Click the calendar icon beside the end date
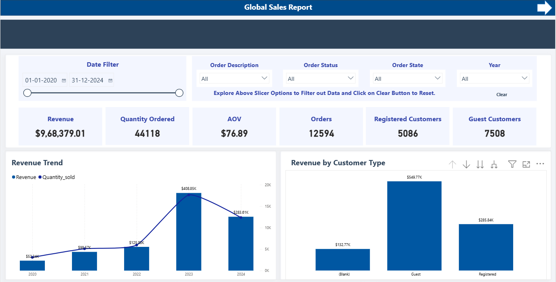This screenshot has height=282, width=556. click(110, 80)
